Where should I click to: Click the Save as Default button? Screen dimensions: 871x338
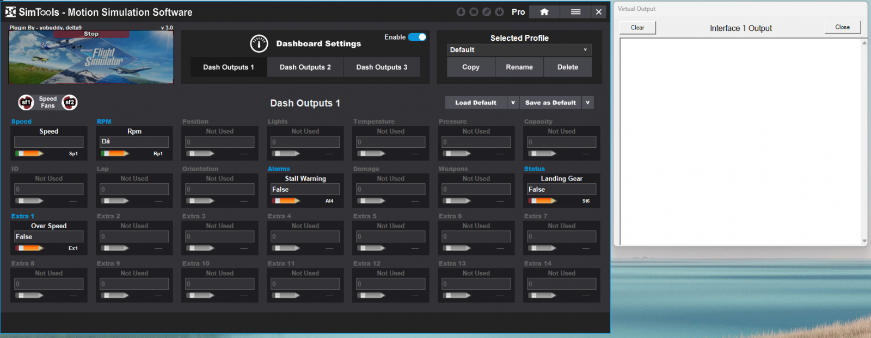click(x=550, y=103)
